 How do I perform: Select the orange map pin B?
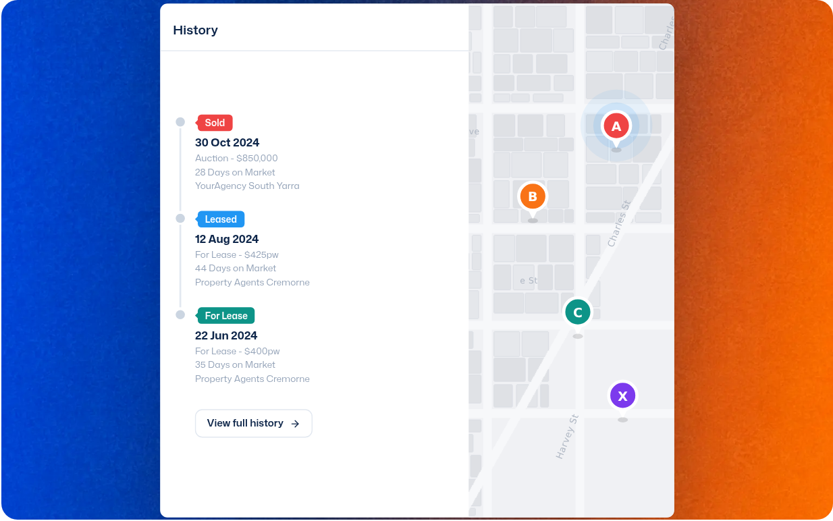[533, 196]
